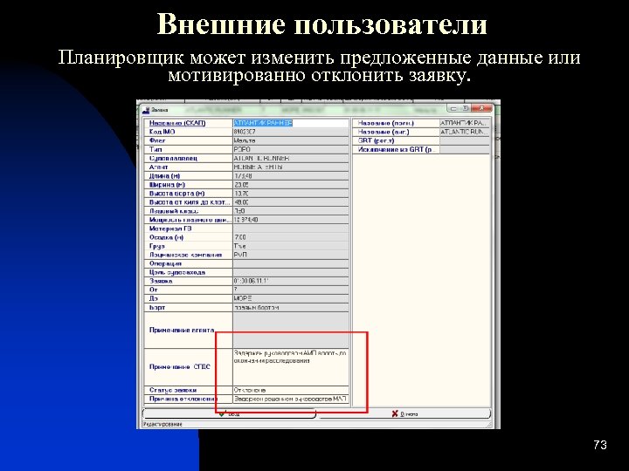Click the Название (полн.) value field

click(465, 123)
